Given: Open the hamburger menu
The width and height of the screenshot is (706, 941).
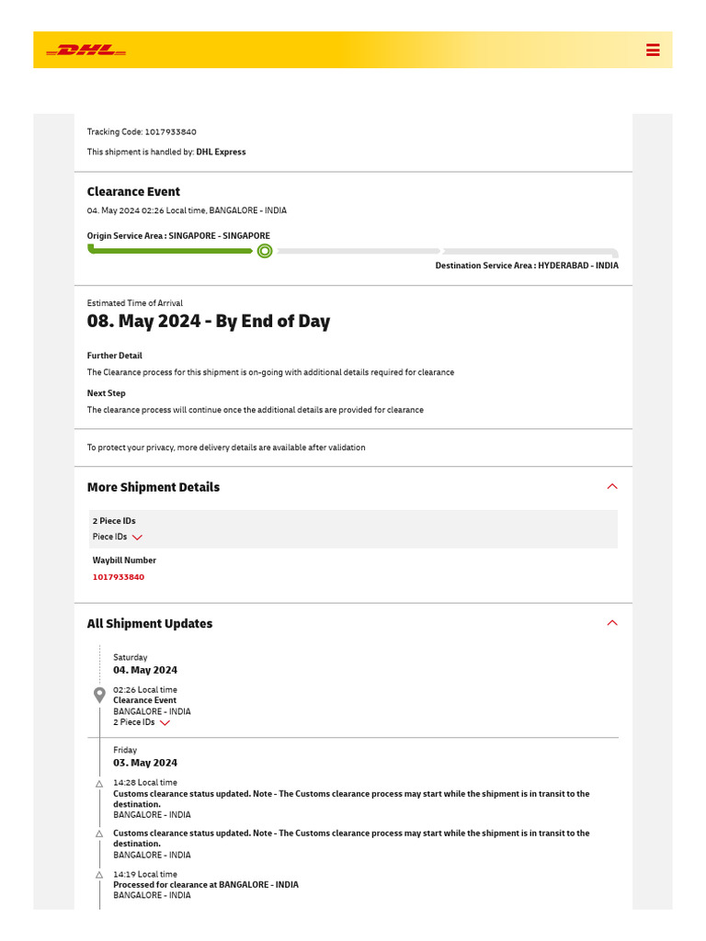Looking at the screenshot, I should point(653,51).
